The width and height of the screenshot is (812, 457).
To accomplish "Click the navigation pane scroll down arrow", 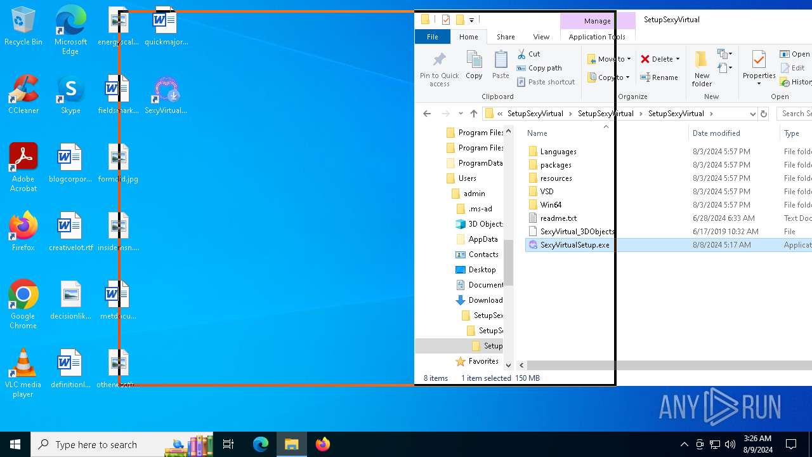I will point(508,365).
